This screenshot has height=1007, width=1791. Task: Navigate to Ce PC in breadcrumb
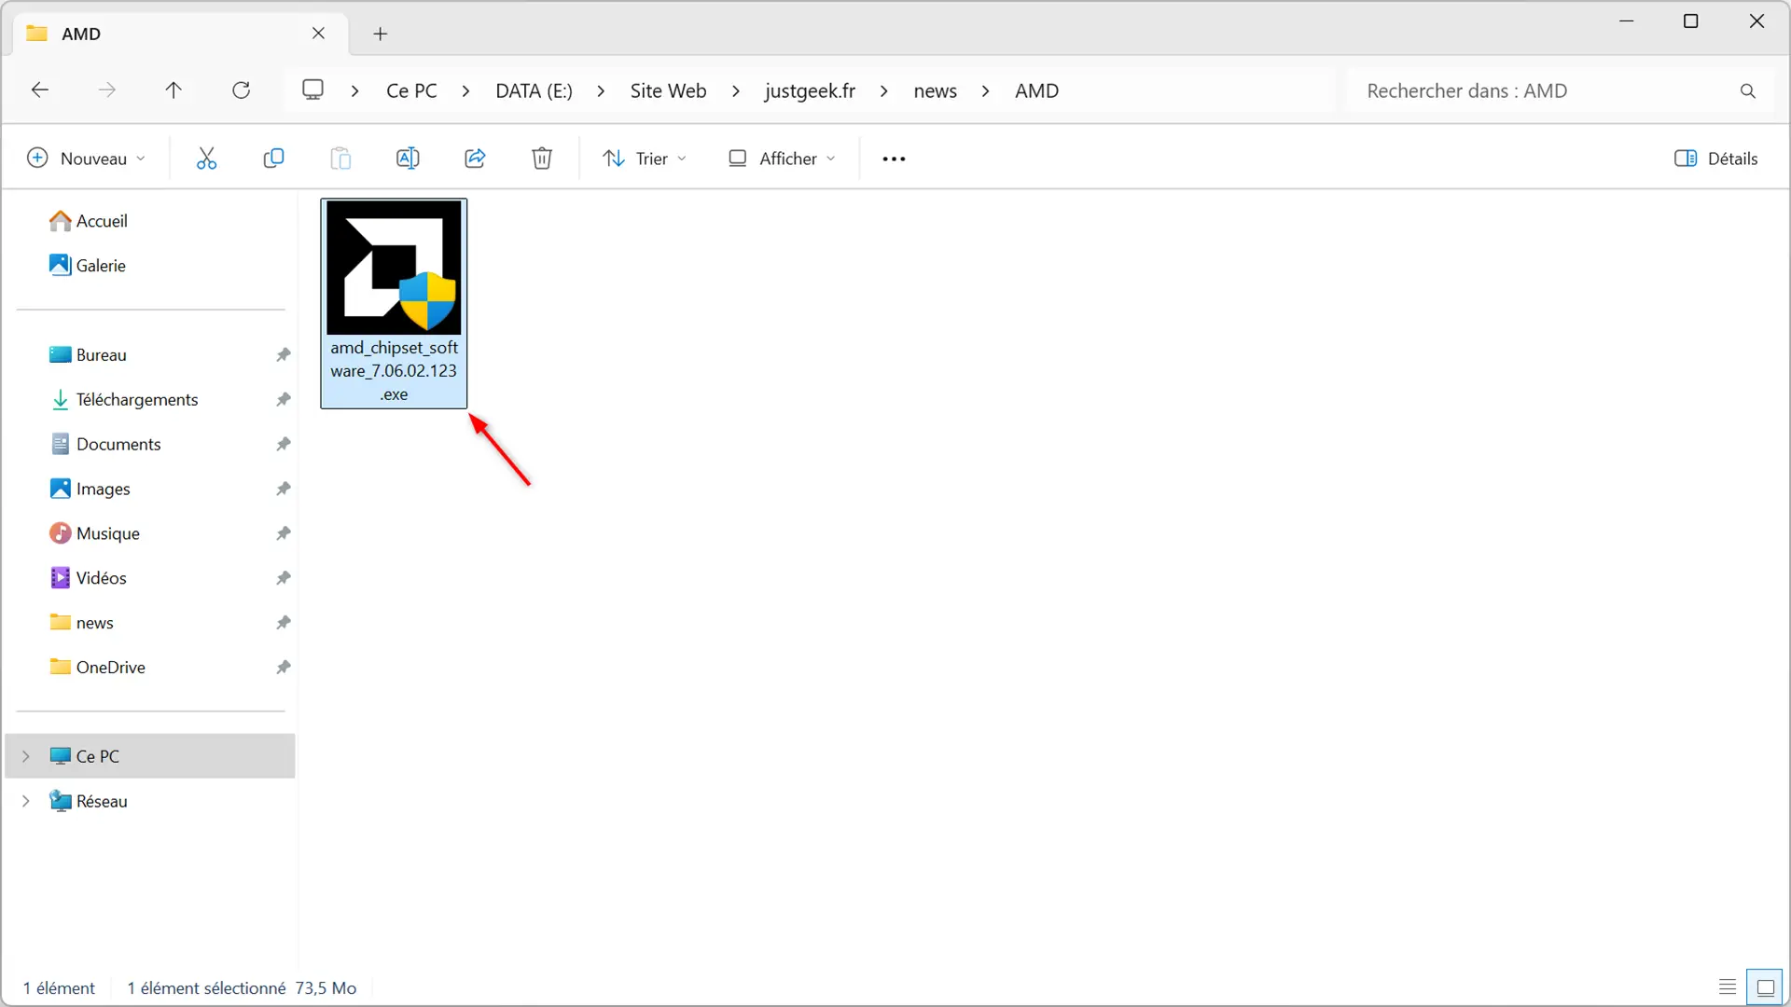coord(411,90)
